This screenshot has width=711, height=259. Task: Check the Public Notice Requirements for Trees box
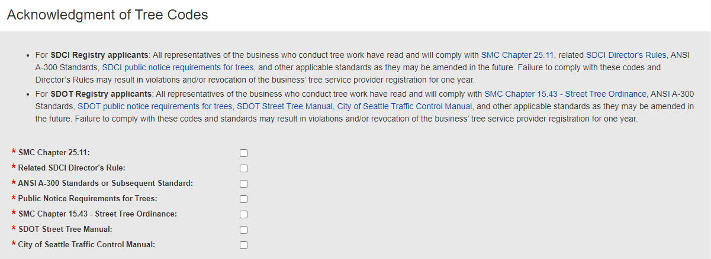click(243, 199)
